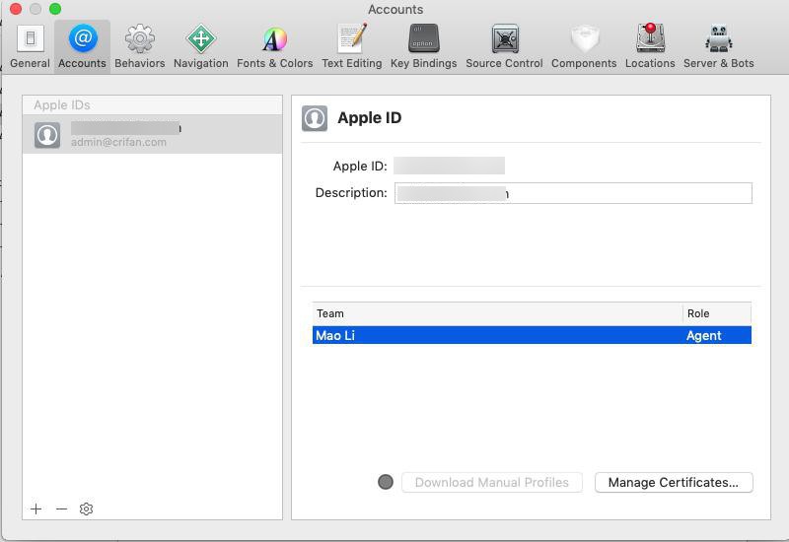Open Source Control preferences
Viewport: 789px width, 542px height.
point(504,46)
